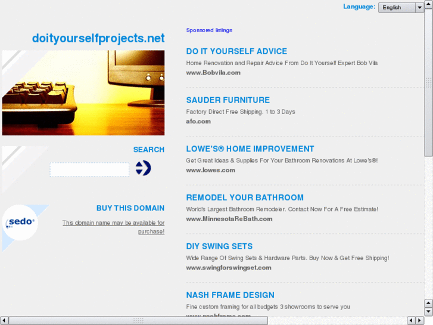This screenshot has height=325, width=433.
Task: Open the DIY SWING SETS listing
Action: click(x=219, y=246)
